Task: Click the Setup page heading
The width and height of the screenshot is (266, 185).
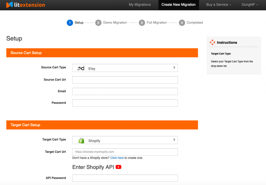Action: pos(14,39)
